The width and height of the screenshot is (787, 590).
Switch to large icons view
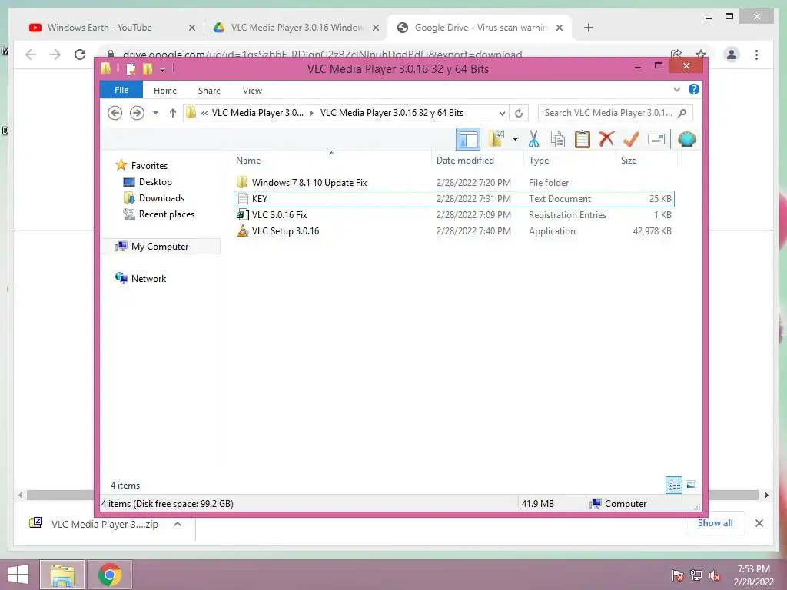691,485
